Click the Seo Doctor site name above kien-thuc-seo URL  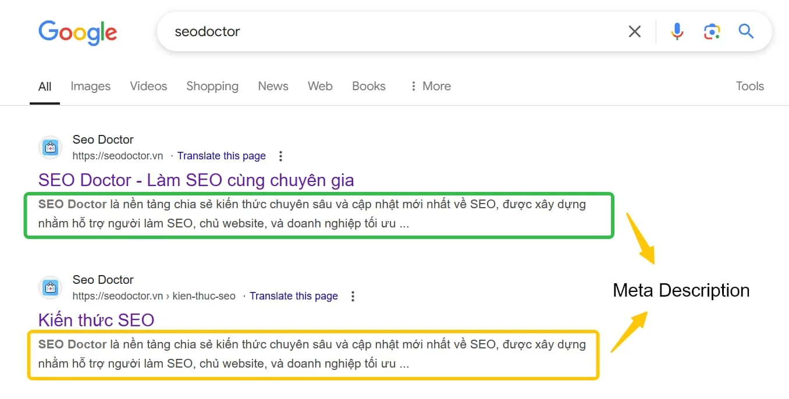coord(103,280)
